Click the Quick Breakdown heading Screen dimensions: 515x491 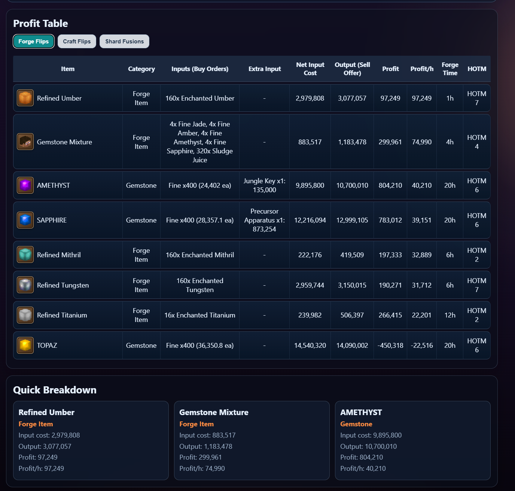55,390
